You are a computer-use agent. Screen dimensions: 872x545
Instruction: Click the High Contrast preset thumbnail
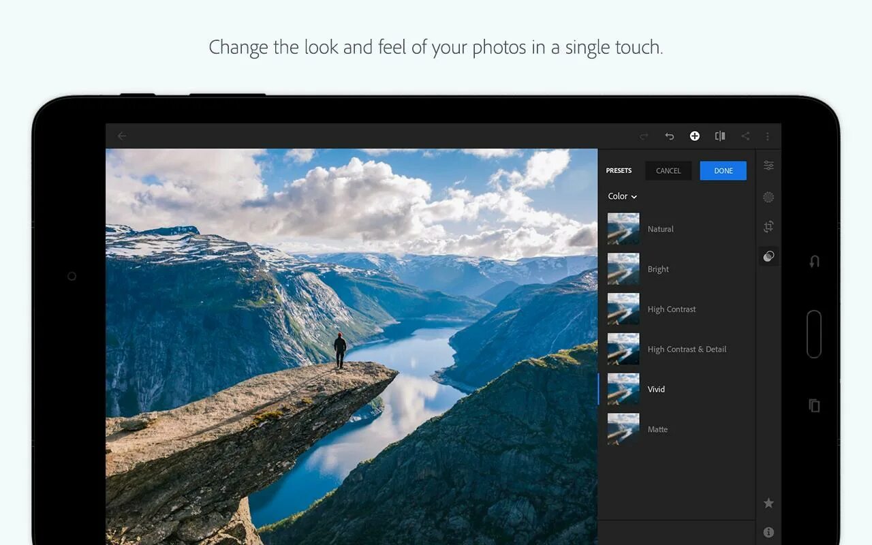click(623, 309)
